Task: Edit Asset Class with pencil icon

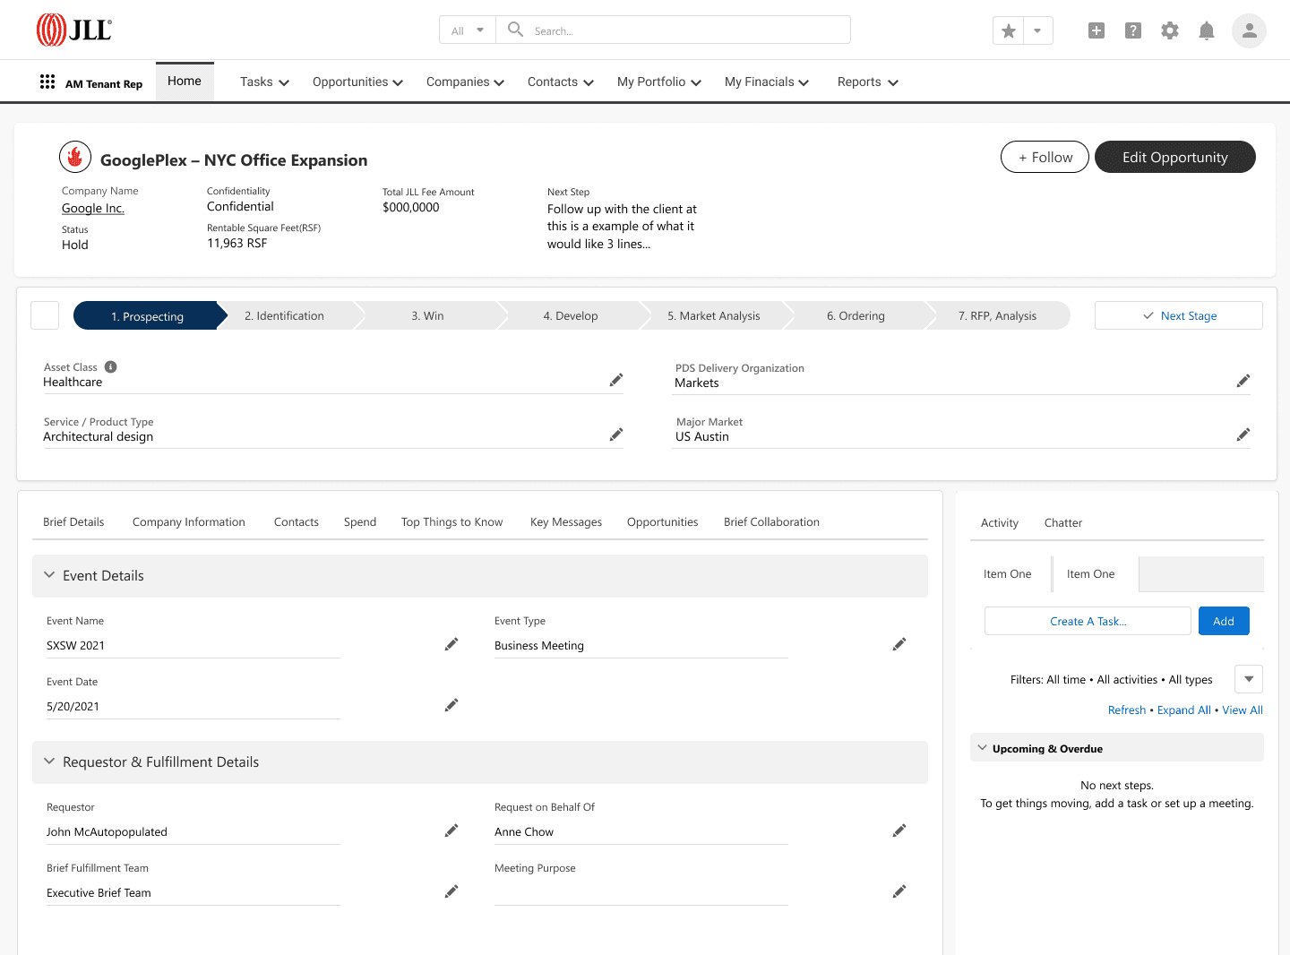Action: pyautogui.click(x=616, y=380)
